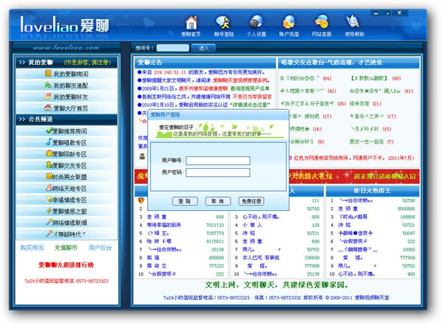Click the 房间号 room number field
The height and width of the screenshot is (325, 442).
click(x=173, y=48)
